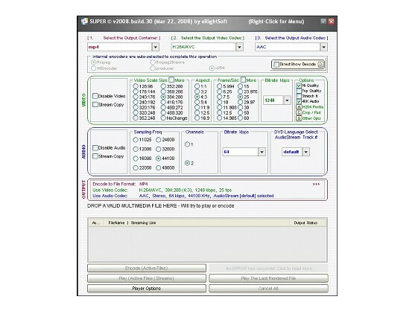The height and width of the screenshot is (311, 415).
Task: Click Play (Active Files | Streams) button
Action: pos(147,278)
